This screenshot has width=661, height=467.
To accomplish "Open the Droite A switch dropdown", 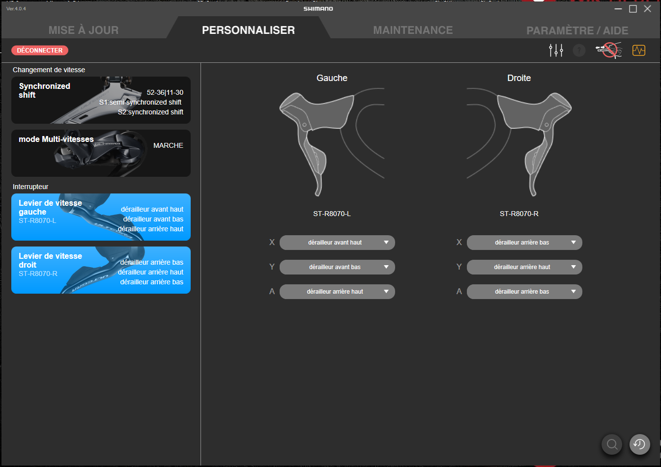I will pos(524,292).
